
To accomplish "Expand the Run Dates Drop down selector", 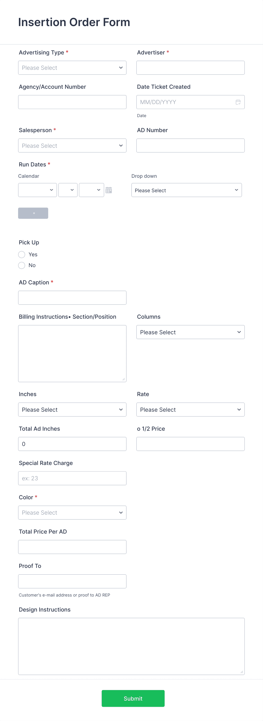I will [186, 190].
